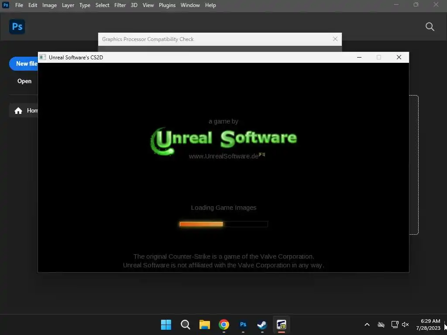Click the CS2D taskbar icon
Screen dimensions: 447x335
(282, 325)
